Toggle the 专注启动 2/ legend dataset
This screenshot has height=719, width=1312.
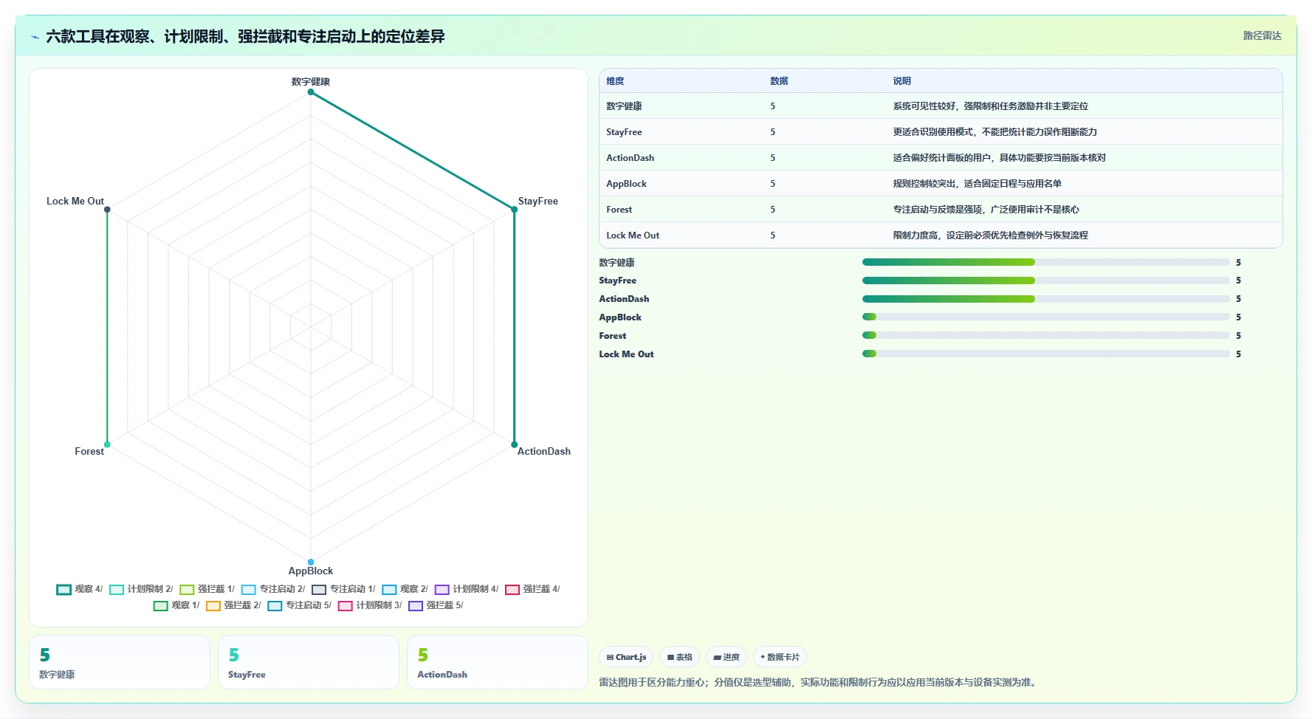click(x=273, y=589)
